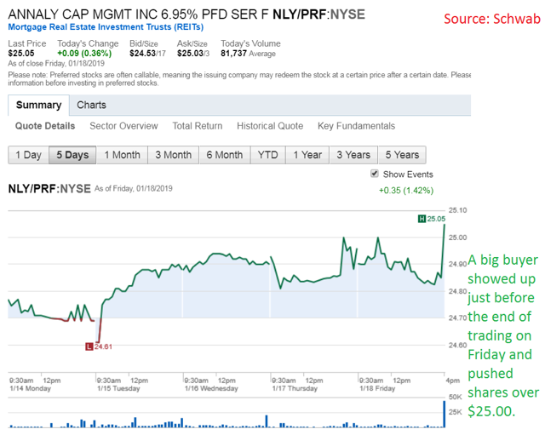
Task: Click today's change +0.09 (0.36%)
Action: coord(84,53)
